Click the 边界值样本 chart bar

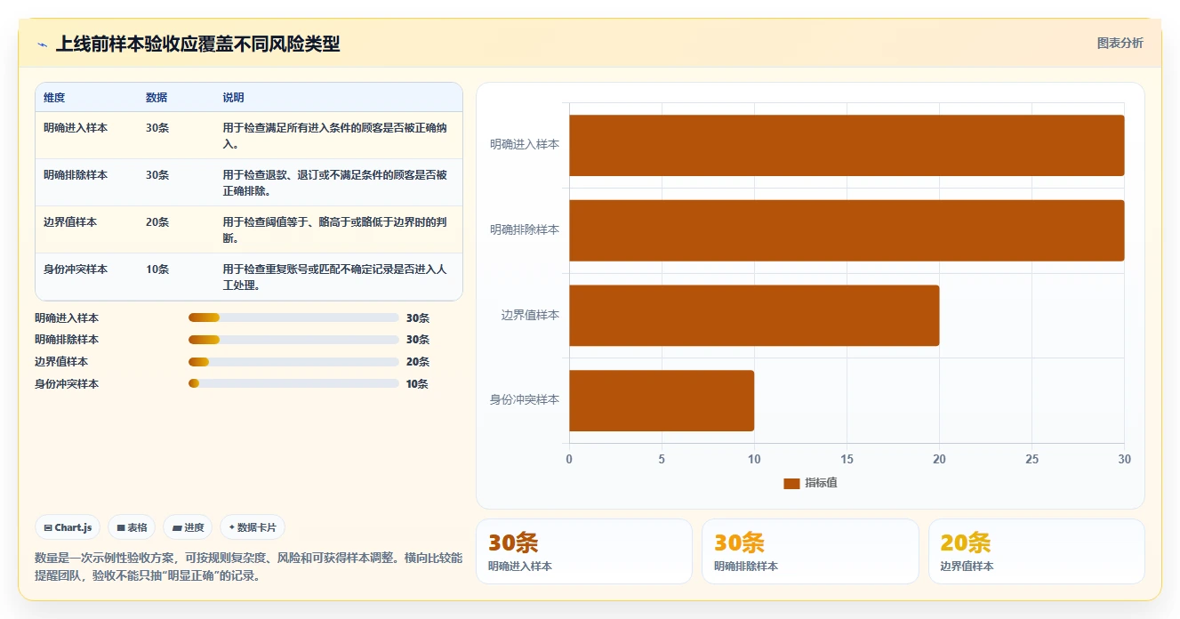tap(754, 316)
